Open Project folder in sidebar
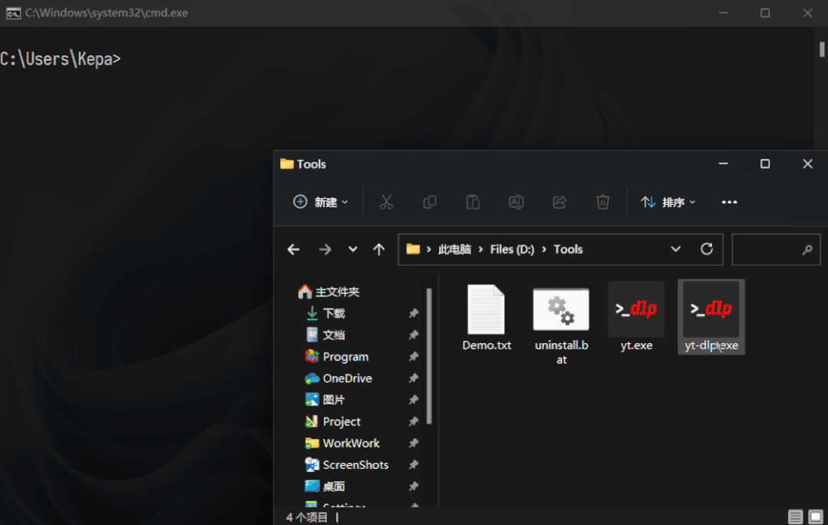 (333, 421)
